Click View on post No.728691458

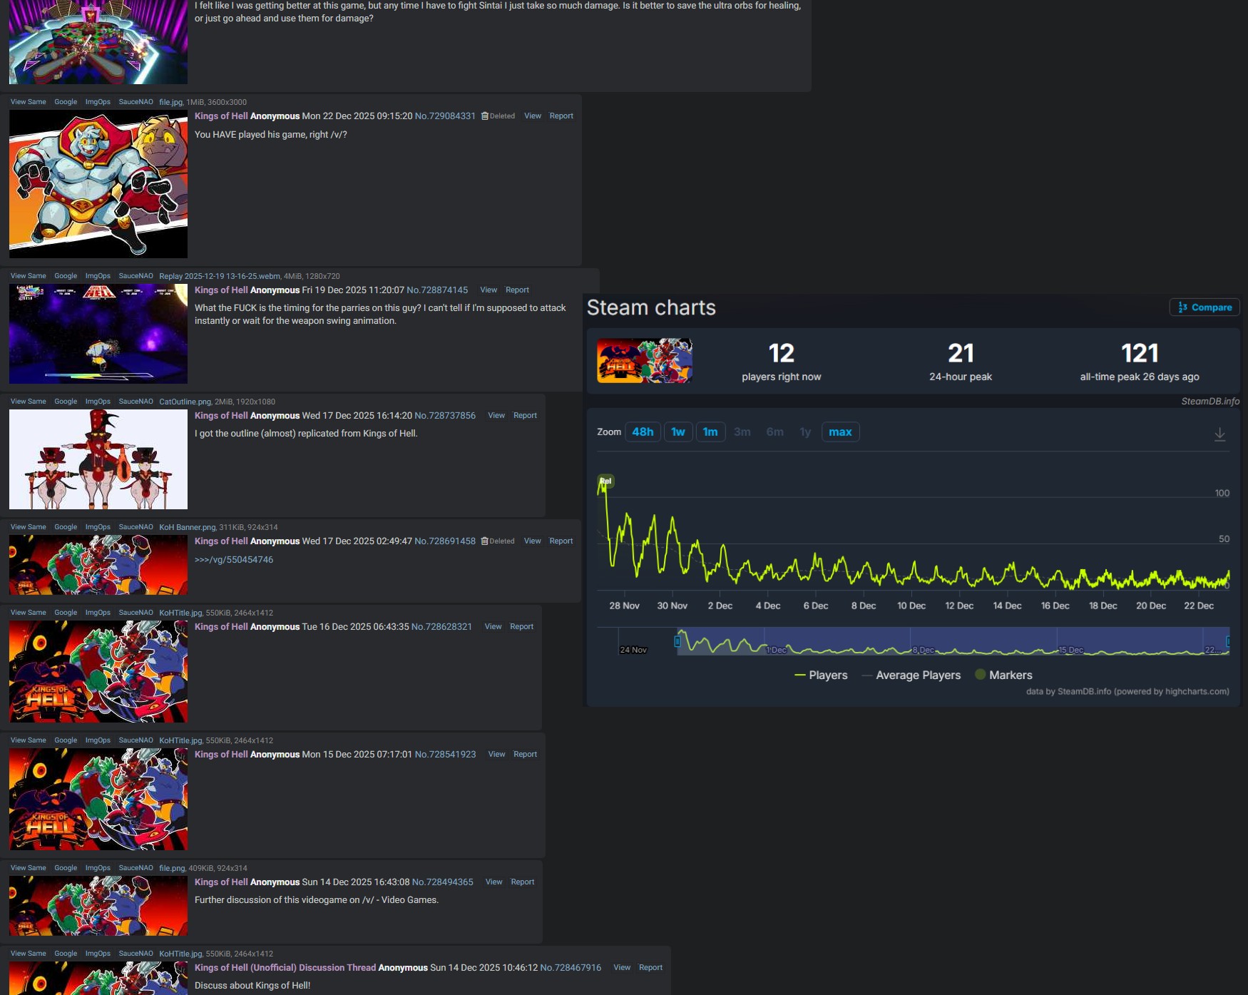click(533, 541)
